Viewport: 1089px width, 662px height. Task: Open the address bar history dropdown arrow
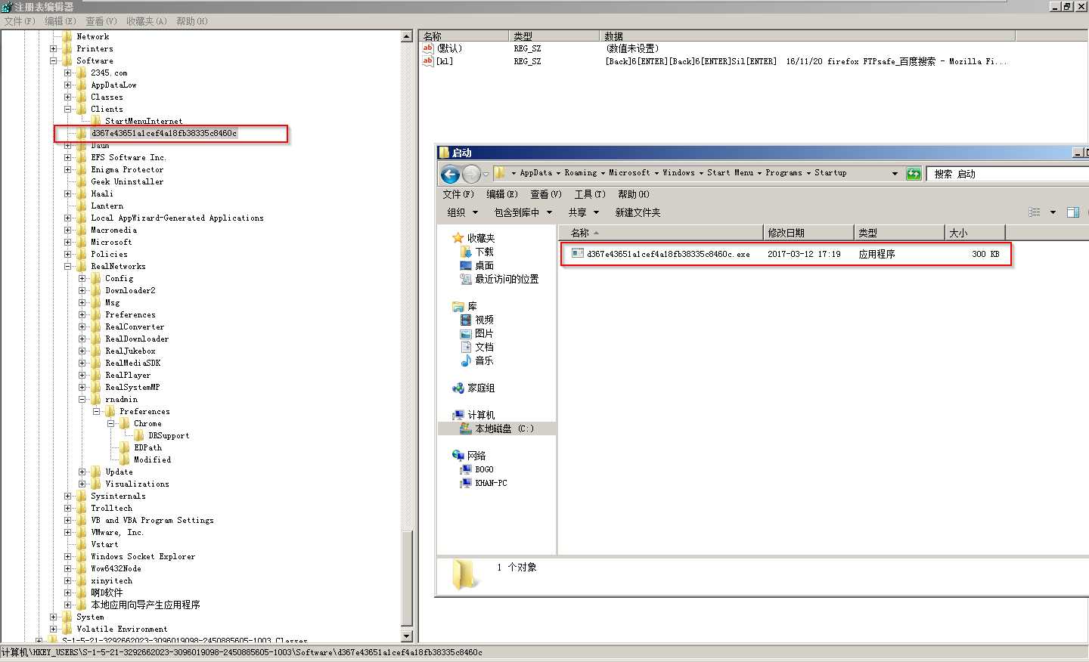coord(895,174)
